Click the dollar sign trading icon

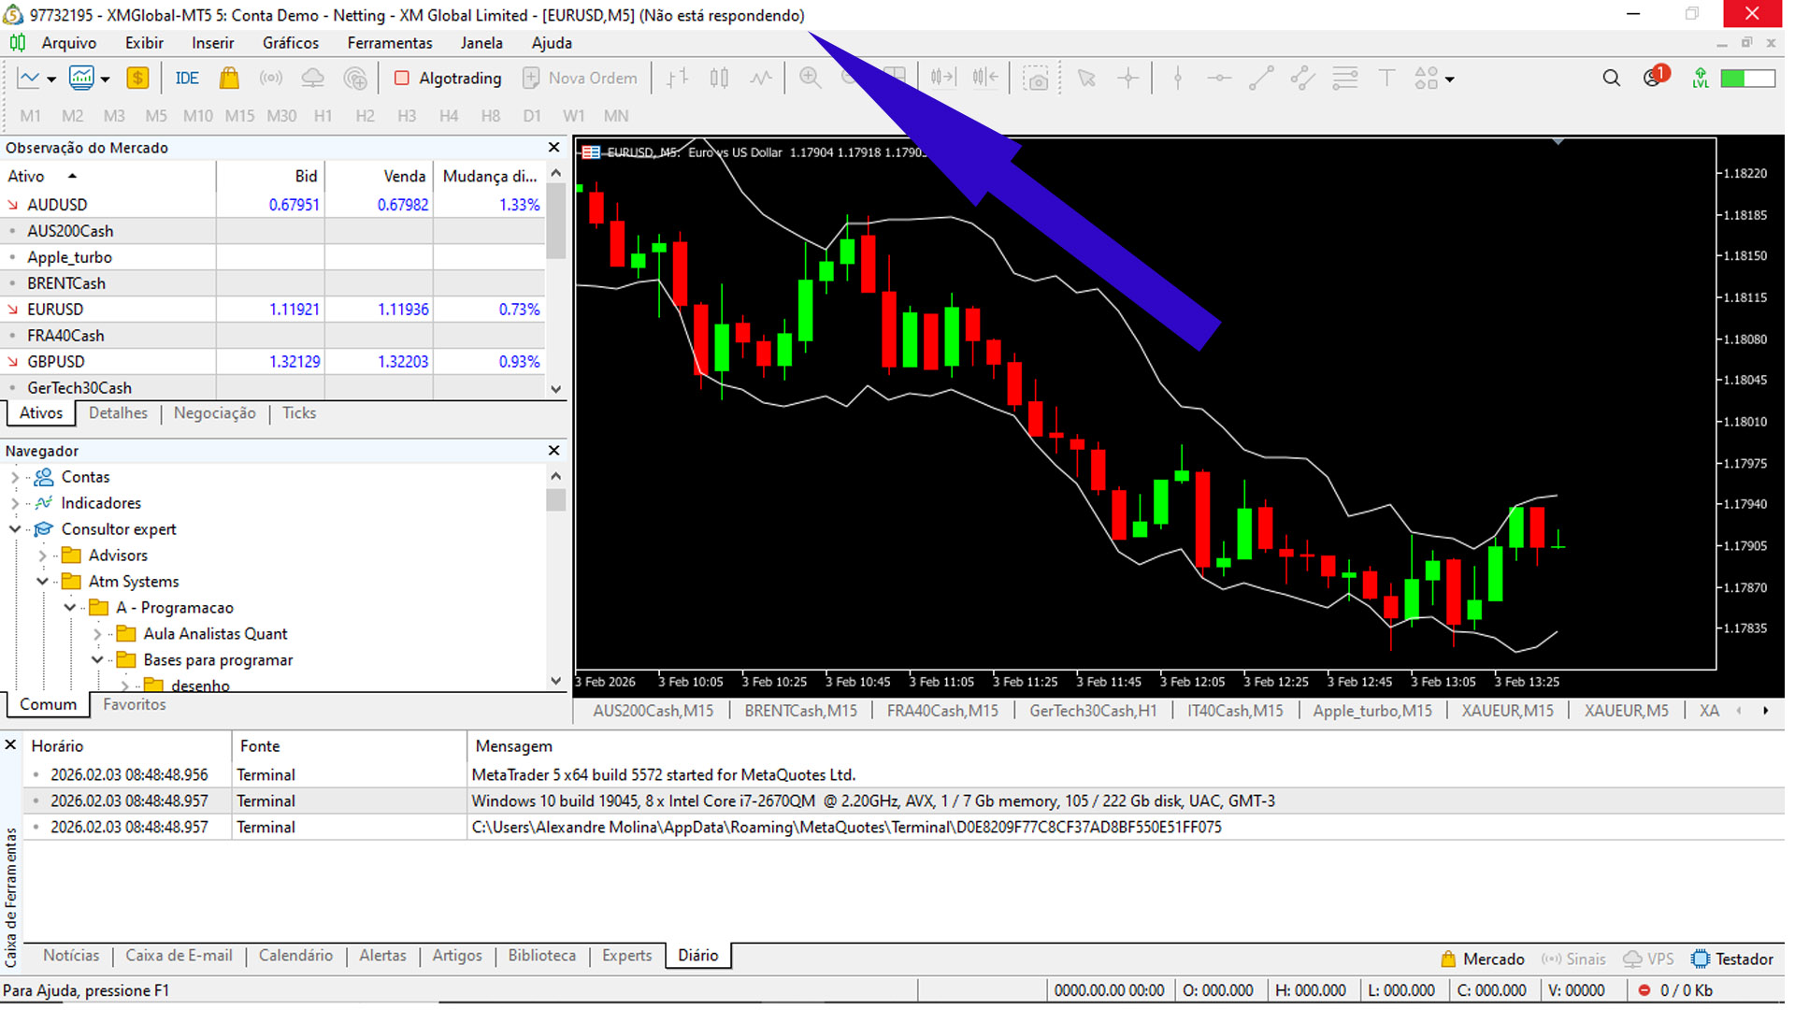(x=137, y=79)
